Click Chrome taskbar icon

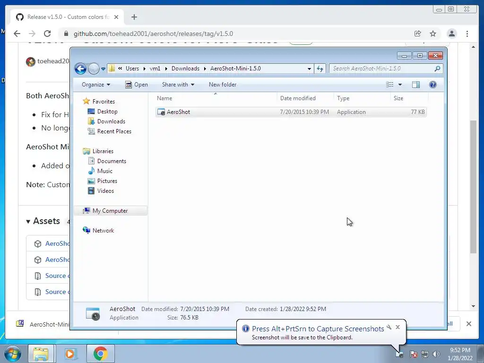tap(100, 354)
